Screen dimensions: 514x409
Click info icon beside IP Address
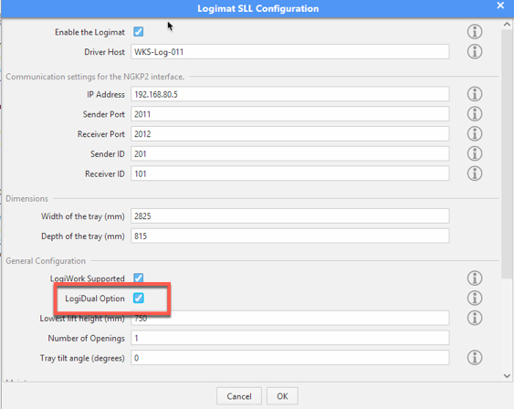[x=475, y=94]
